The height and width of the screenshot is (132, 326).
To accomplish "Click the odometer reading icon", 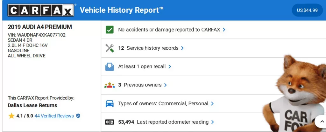I will click(x=110, y=122).
